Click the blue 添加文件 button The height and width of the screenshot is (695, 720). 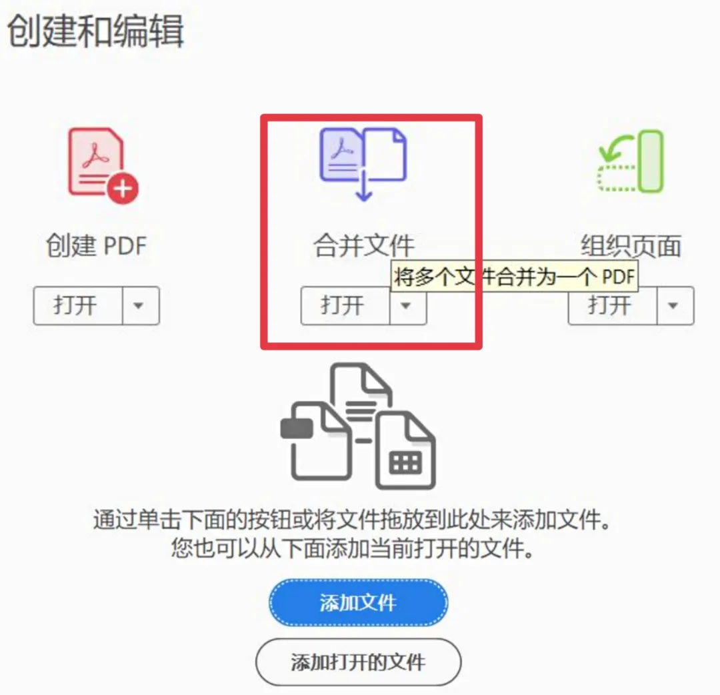pos(358,603)
